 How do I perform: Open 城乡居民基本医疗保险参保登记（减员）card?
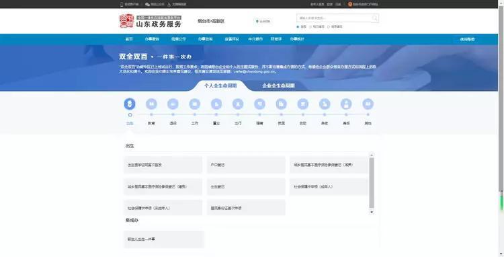[x=329, y=165]
